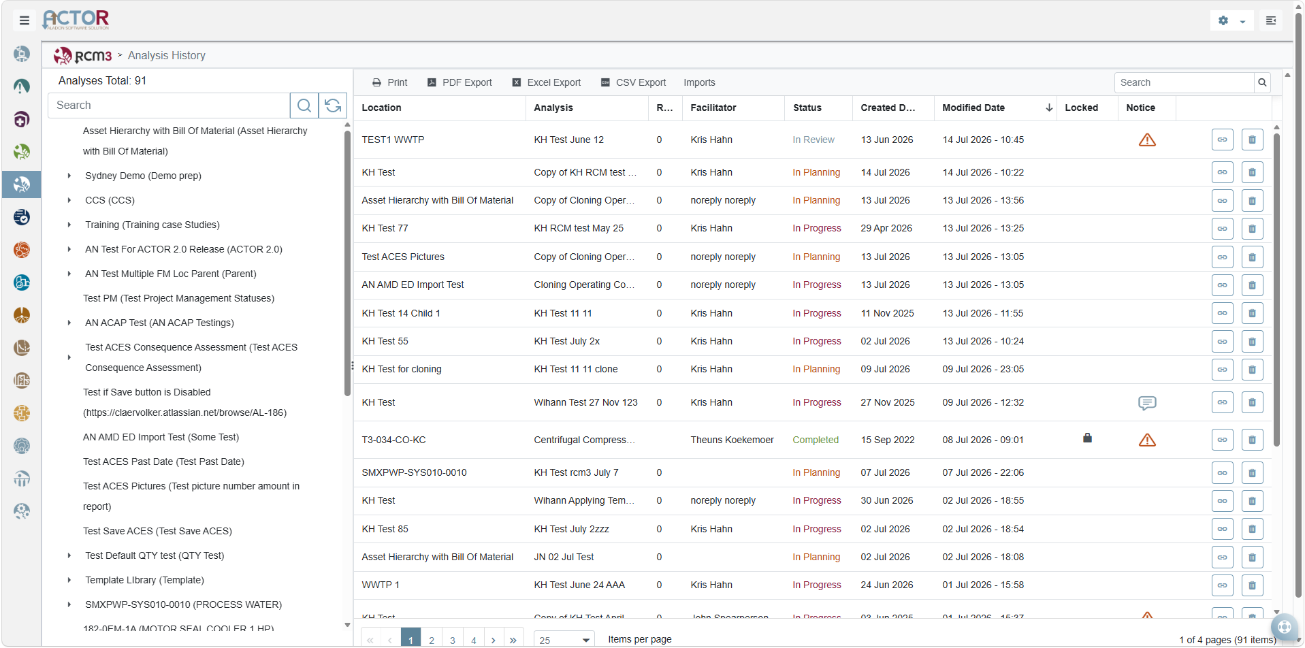The height and width of the screenshot is (648, 1305).
Task: Open the help chat bubble icon
Action: pos(1285,627)
